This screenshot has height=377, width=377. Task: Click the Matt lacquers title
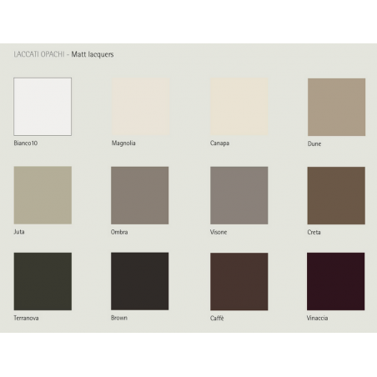[93, 54]
